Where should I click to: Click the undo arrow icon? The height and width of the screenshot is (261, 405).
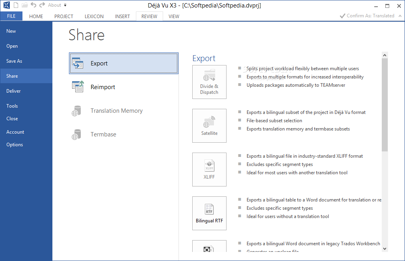tap(33, 5)
